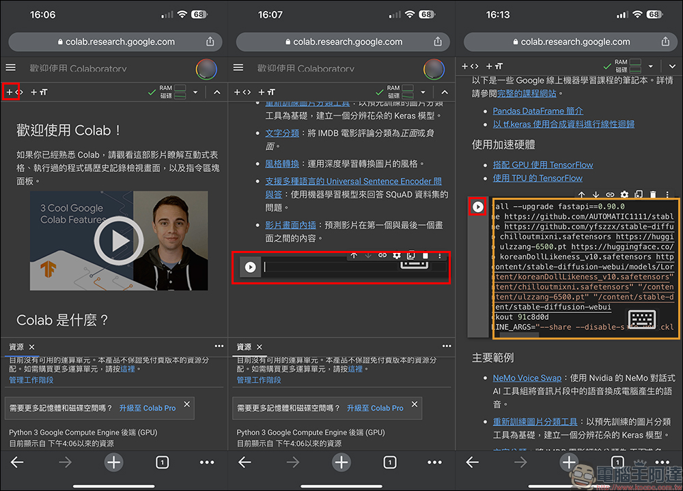Add a code cell in left phone toolbar
The width and height of the screenshot is (683, 491).
click(14, 92)
